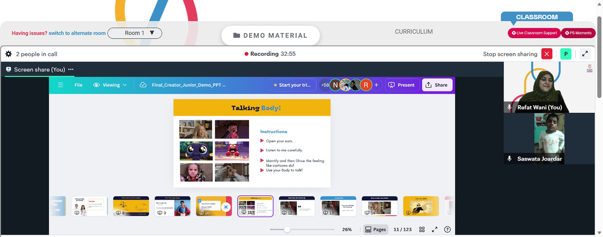The image size is (603, 237).
Task: Toggle Refat Wani's microphone
Action: [509, 108]
